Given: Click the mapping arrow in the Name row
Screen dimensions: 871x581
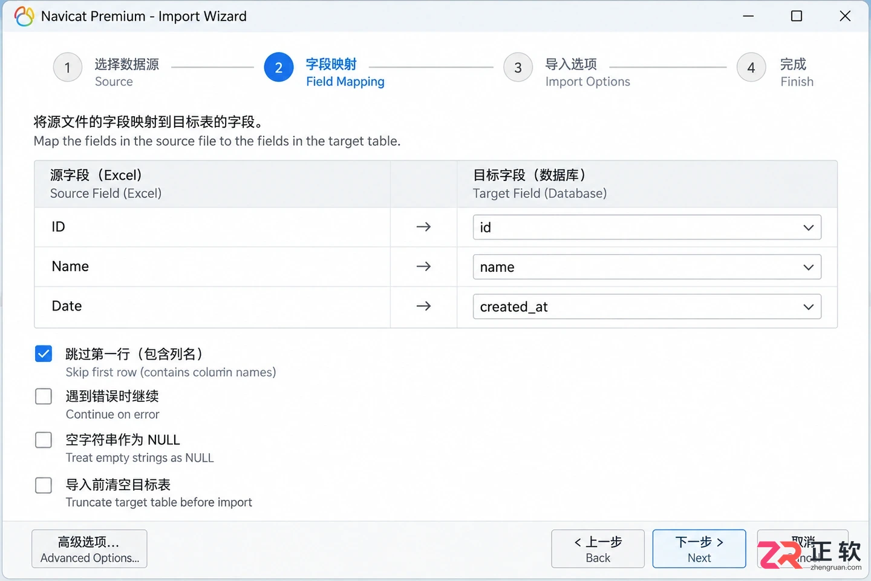Looking at the screenshot, I should [x=423, y=266].
